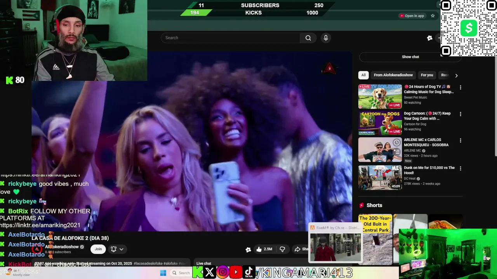Screen dimensions: 497x279
Task: Open more options for 24 Hours of Dog TV
Action: [461, 88]
